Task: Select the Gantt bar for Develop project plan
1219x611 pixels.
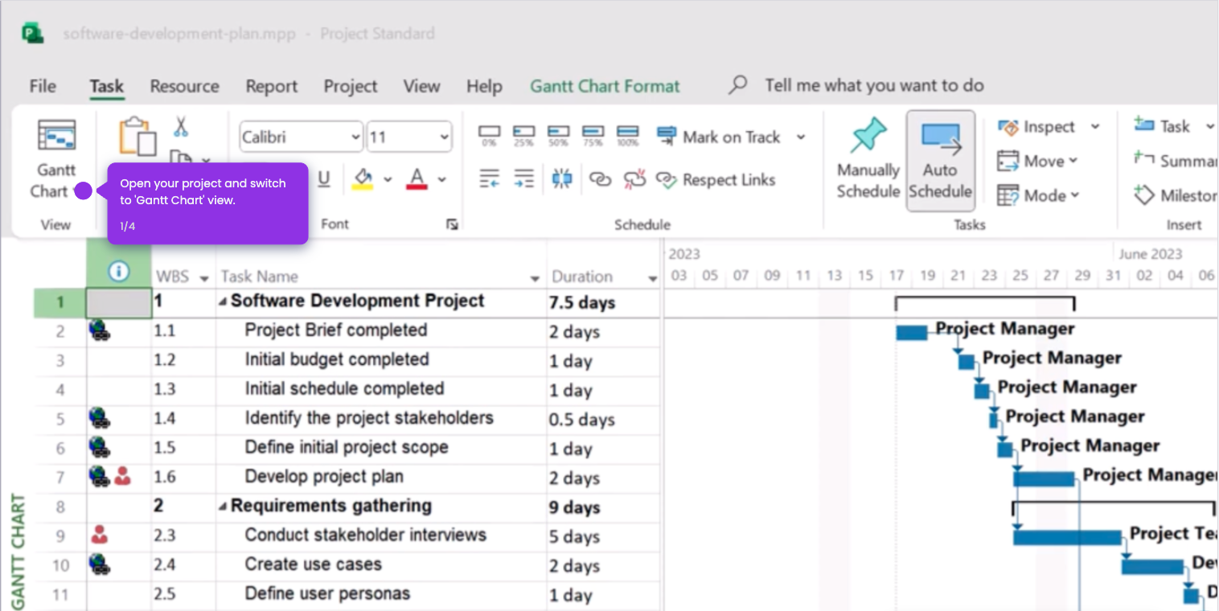Action: (1044, 478)
